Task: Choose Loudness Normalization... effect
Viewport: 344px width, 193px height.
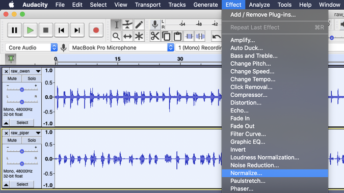Action: (x=275, y=157)
